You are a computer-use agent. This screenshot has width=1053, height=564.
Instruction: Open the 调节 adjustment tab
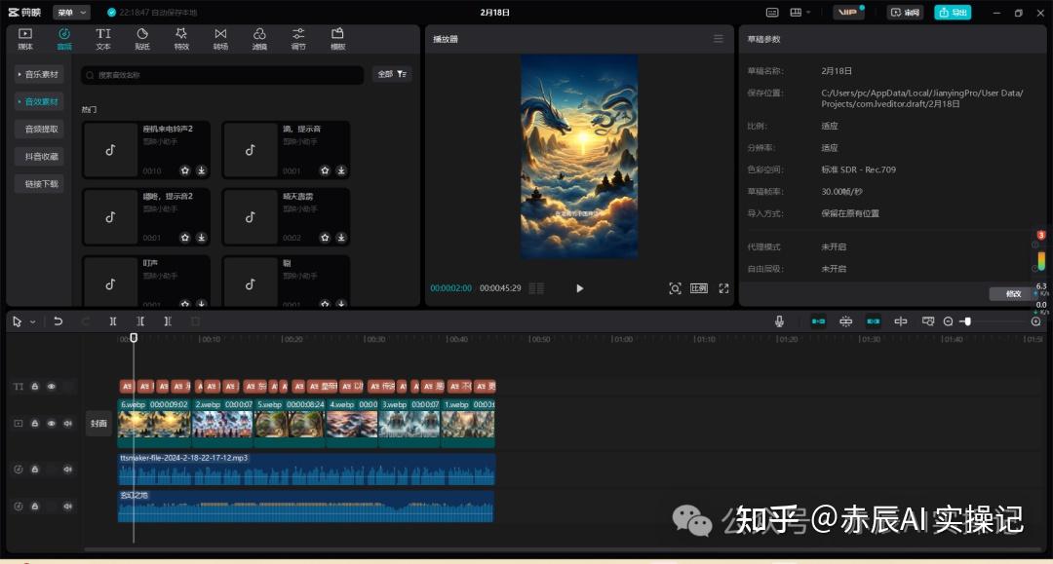(x=298, y=39)
